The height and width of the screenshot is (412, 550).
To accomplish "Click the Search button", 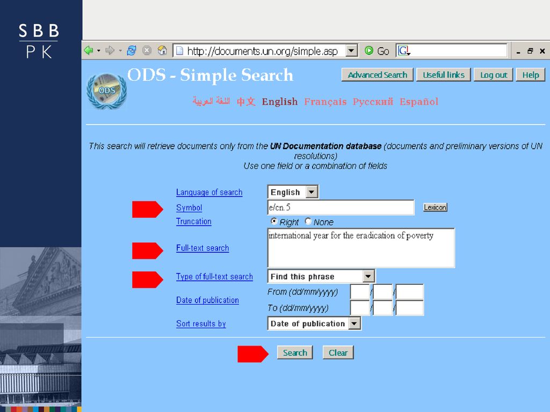I will pyautogui.click(x=295, y=352).
